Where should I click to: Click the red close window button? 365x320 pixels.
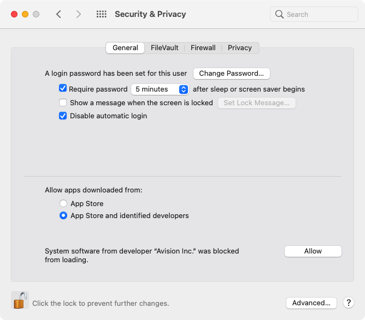(x=14, y=14)
